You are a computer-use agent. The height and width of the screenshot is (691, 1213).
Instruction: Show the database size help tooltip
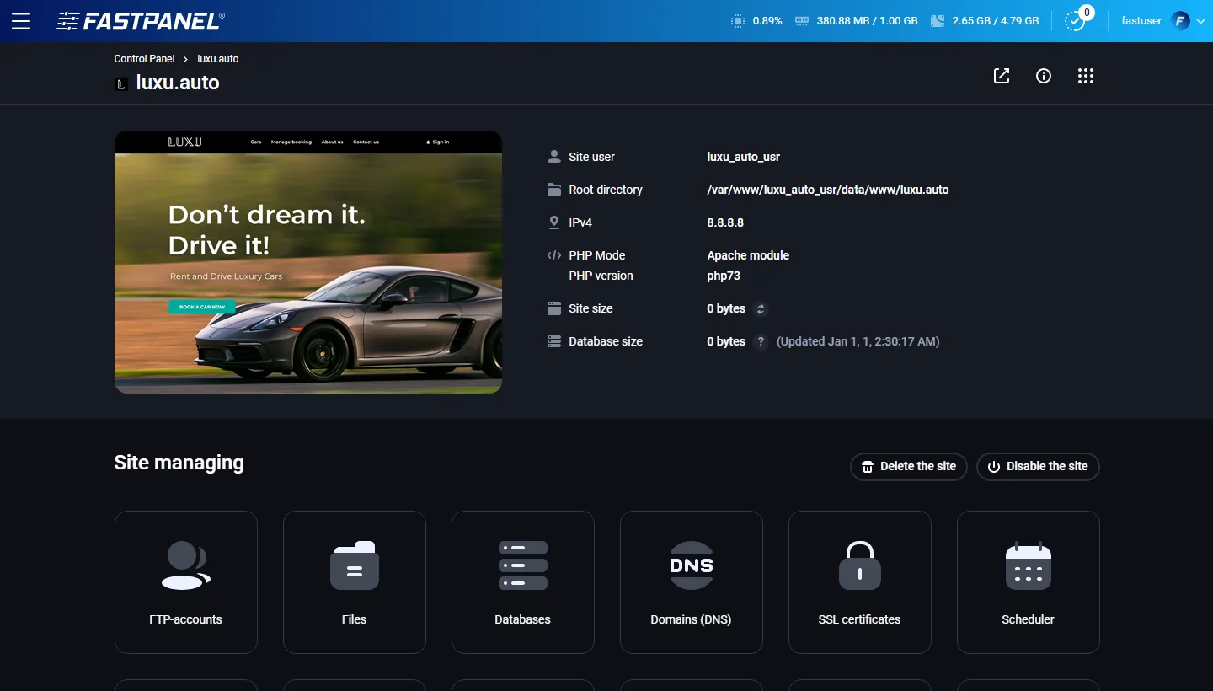pyautogui.click(x=761, y=341)
